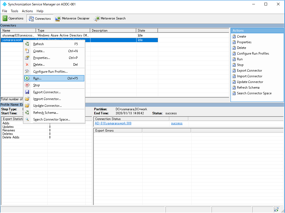
Task: Open the Tools menu
Action: 14,11
